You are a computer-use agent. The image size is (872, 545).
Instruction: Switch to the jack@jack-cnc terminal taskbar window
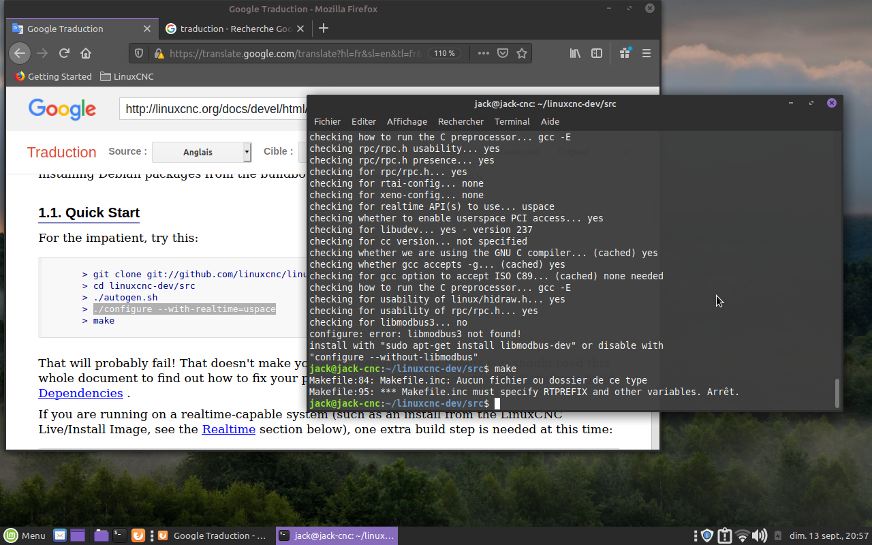click(x=337, y=535)
